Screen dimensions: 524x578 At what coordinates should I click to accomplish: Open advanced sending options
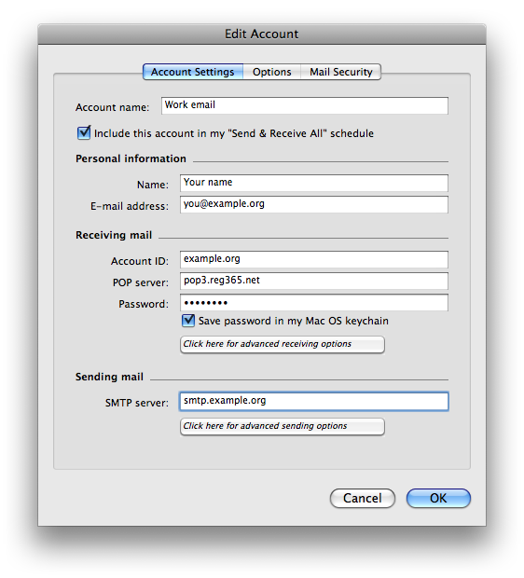click(x=283, y=426)
